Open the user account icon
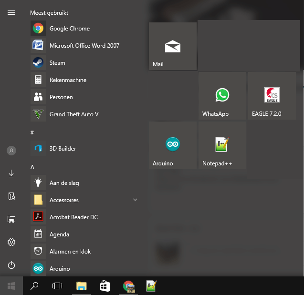The height and width of the screenshot is (295, 304). 11,151
